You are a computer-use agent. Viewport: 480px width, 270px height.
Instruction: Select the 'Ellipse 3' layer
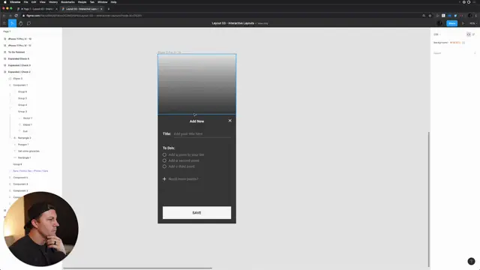(17, 79)
